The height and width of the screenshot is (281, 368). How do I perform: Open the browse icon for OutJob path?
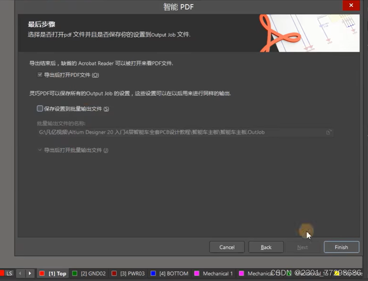click(x=329, y=132)
